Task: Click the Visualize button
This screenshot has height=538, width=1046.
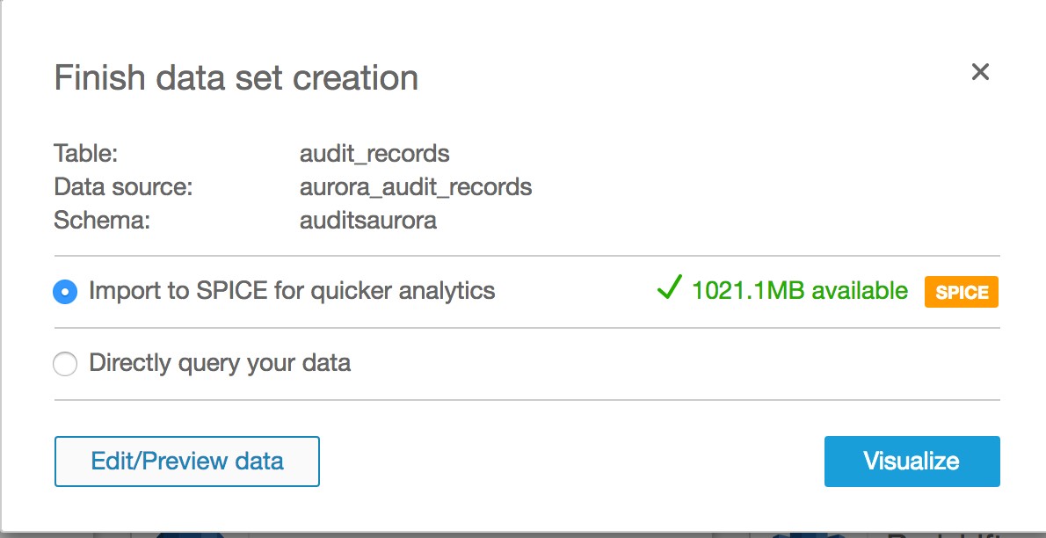Action: [x=912, y=462]
